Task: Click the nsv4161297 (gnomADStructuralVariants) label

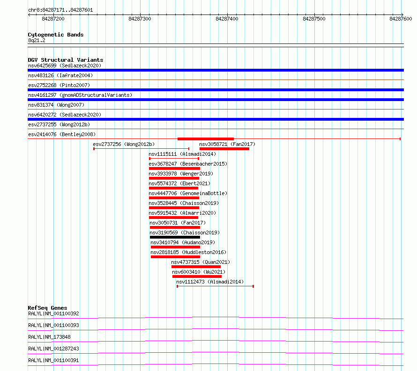Action: click(x=80, y=95)
